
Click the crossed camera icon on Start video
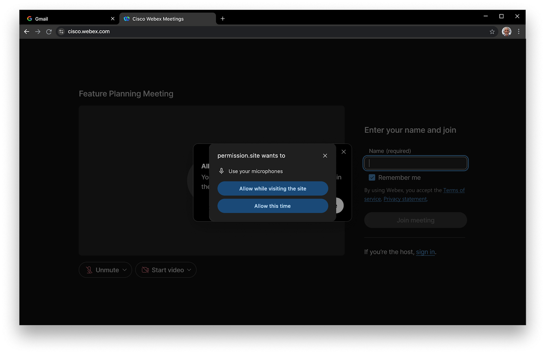pos(145,270)
